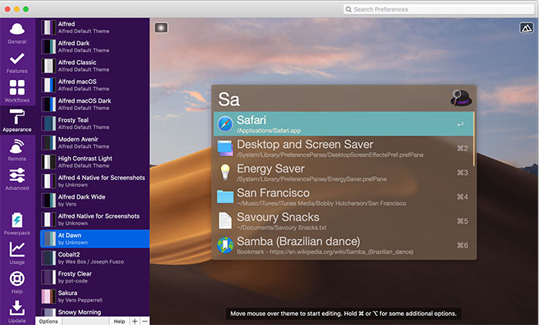The image size is (539, 325).
Task: Toggle the background image button at top right
Action: [x=527, y=27]
